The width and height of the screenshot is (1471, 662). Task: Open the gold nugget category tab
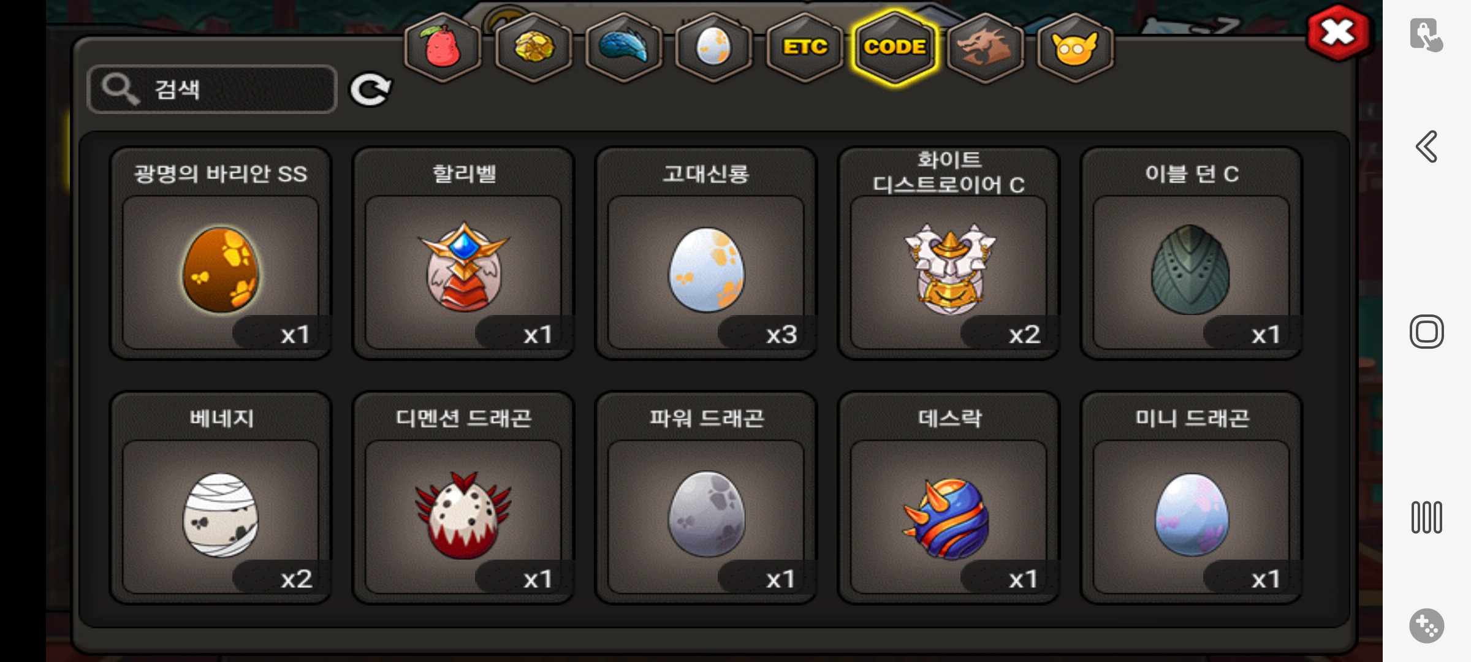point(533,48)
